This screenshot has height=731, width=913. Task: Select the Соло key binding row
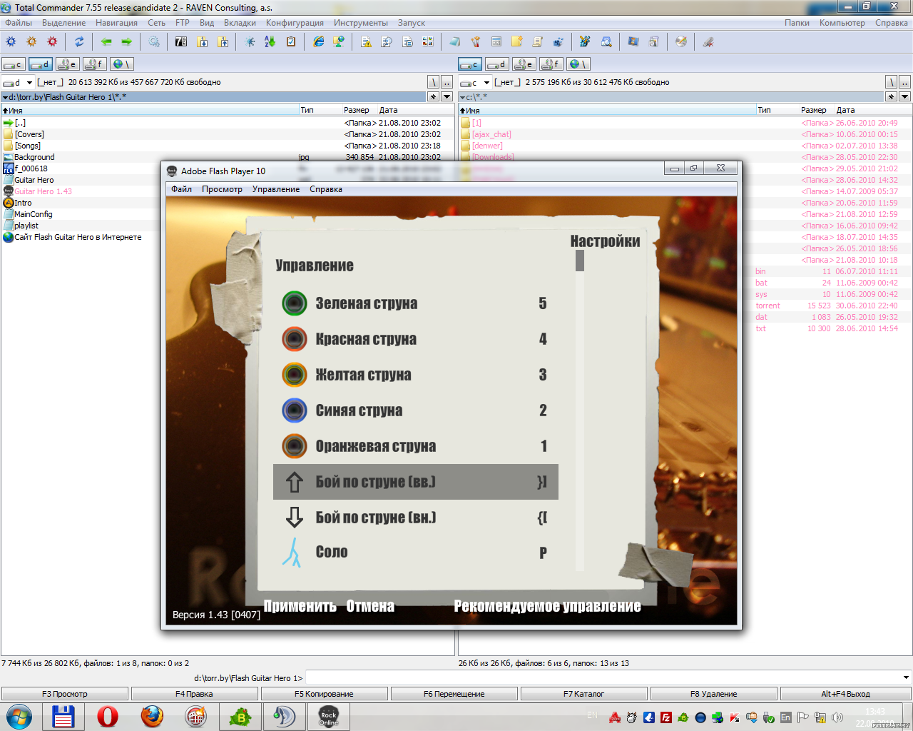coord(416,553)
